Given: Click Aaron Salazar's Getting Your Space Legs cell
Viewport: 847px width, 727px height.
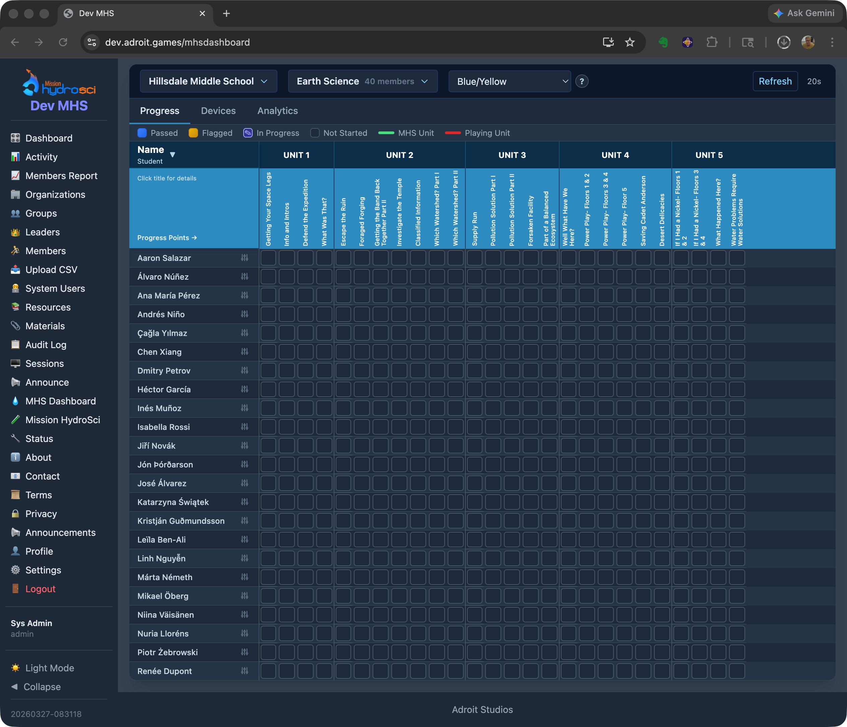Looking at the screenshot, I should tap(268, 258).
